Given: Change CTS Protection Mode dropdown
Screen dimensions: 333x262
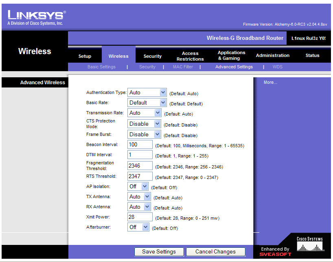Looking at the screenshot, I should point(145,124).
